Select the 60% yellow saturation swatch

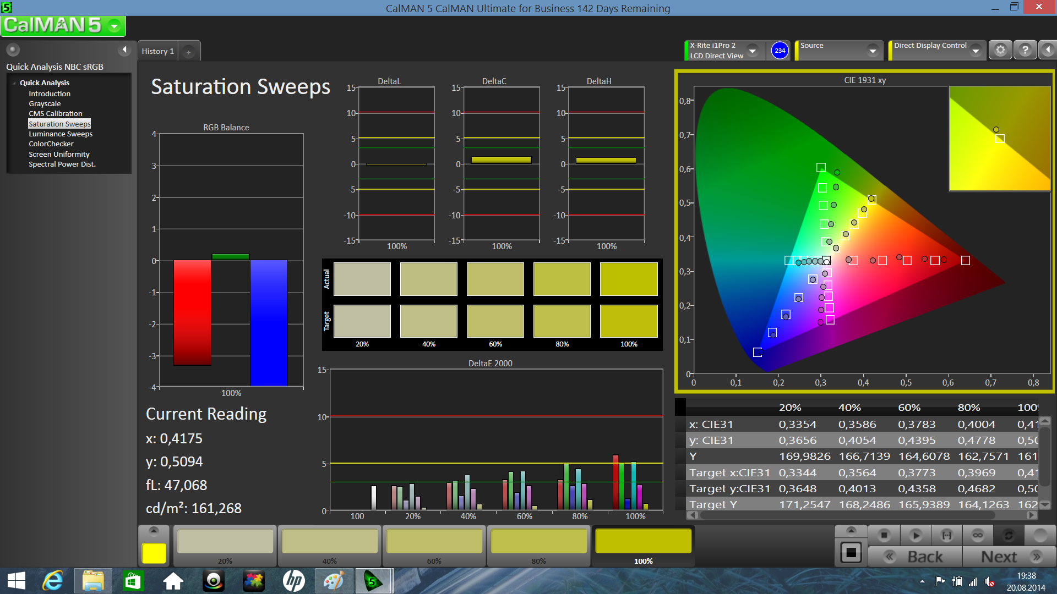pyautogui.click(x=434, y=542)
